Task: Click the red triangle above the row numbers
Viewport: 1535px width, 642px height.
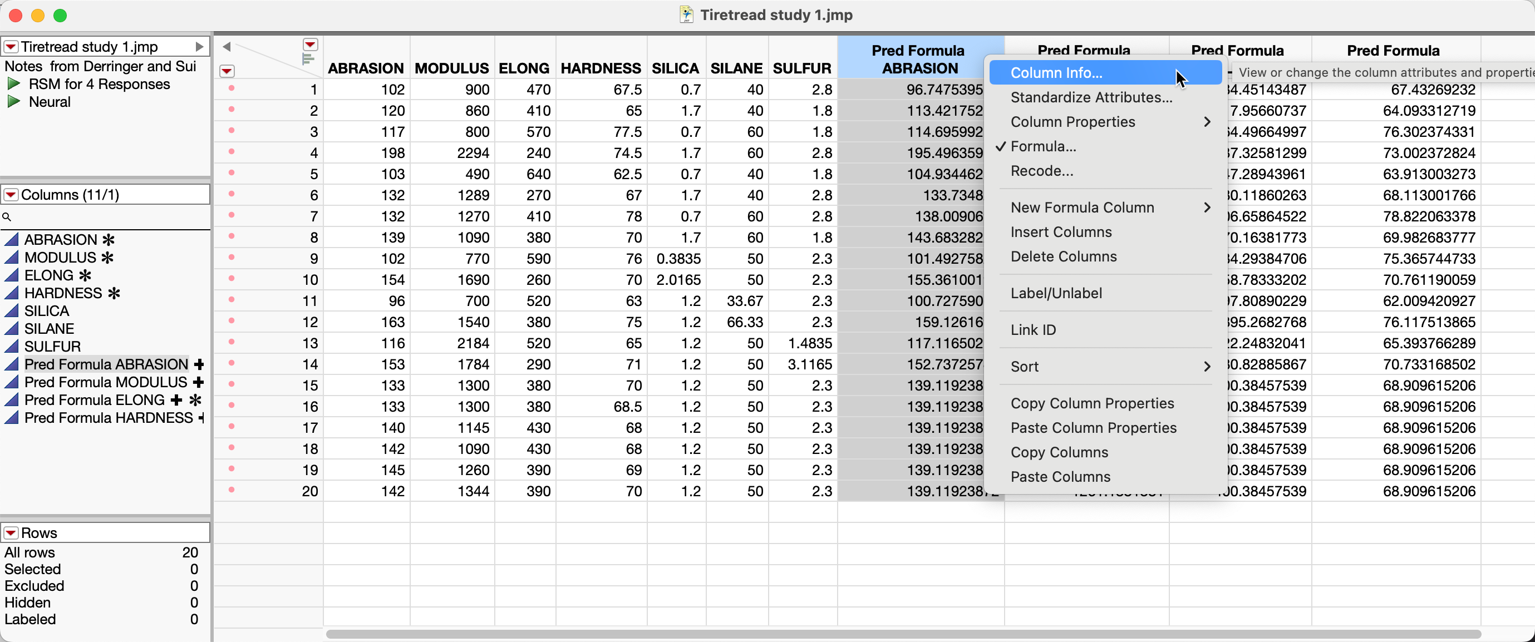Action: coord(227,71)
